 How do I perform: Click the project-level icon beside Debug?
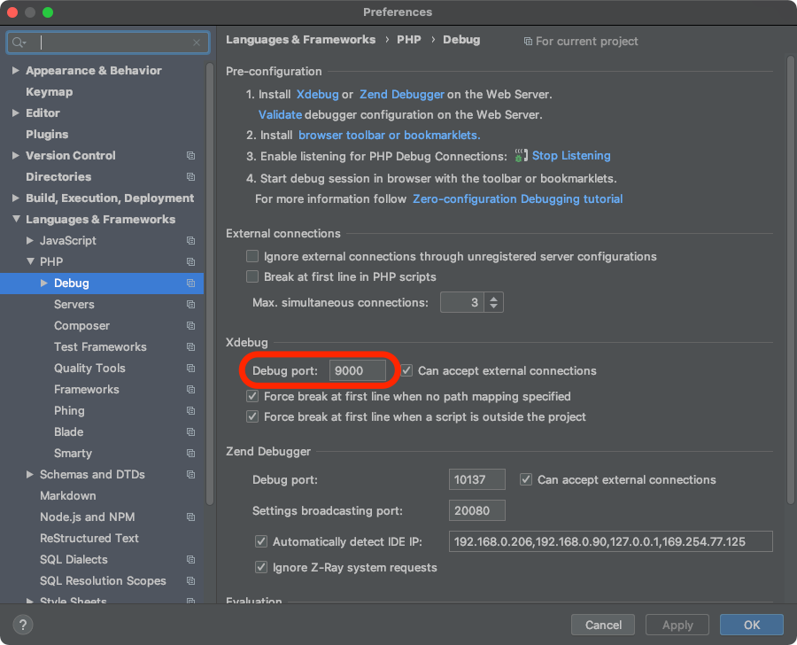(190, 284)
